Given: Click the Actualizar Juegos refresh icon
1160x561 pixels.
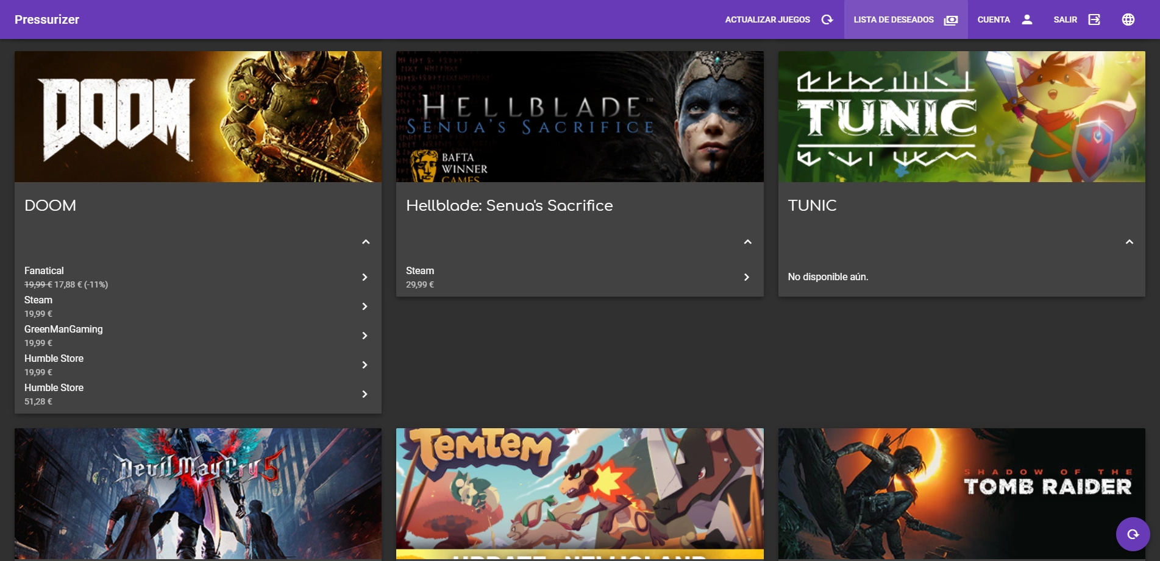Looking at the screenshot, I should click(827, 19).
